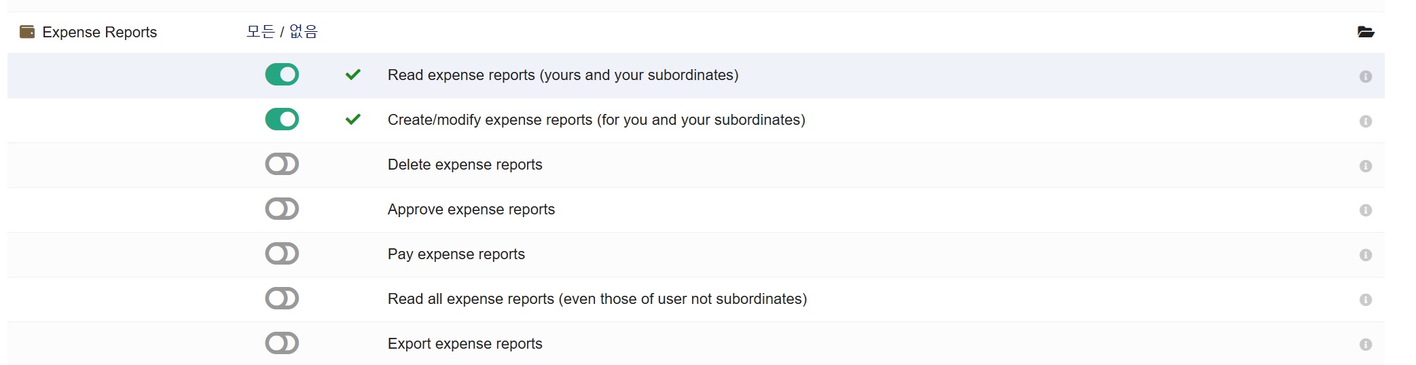1416x365 pixels.
Task: Click 모든 link to grant all permissions
Action: [x=260, y=32]
